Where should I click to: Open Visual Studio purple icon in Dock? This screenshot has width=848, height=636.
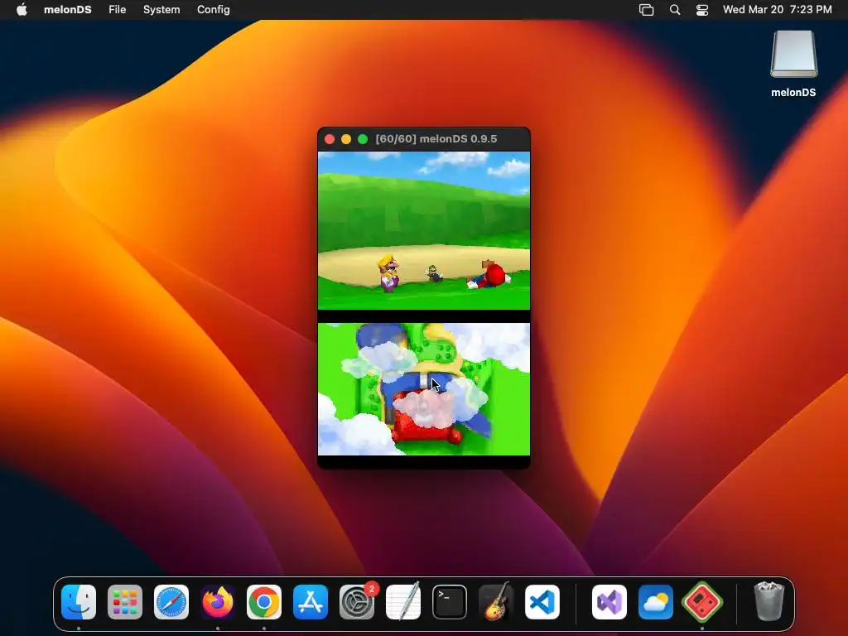pyautogui.click(x=609, y=602)
